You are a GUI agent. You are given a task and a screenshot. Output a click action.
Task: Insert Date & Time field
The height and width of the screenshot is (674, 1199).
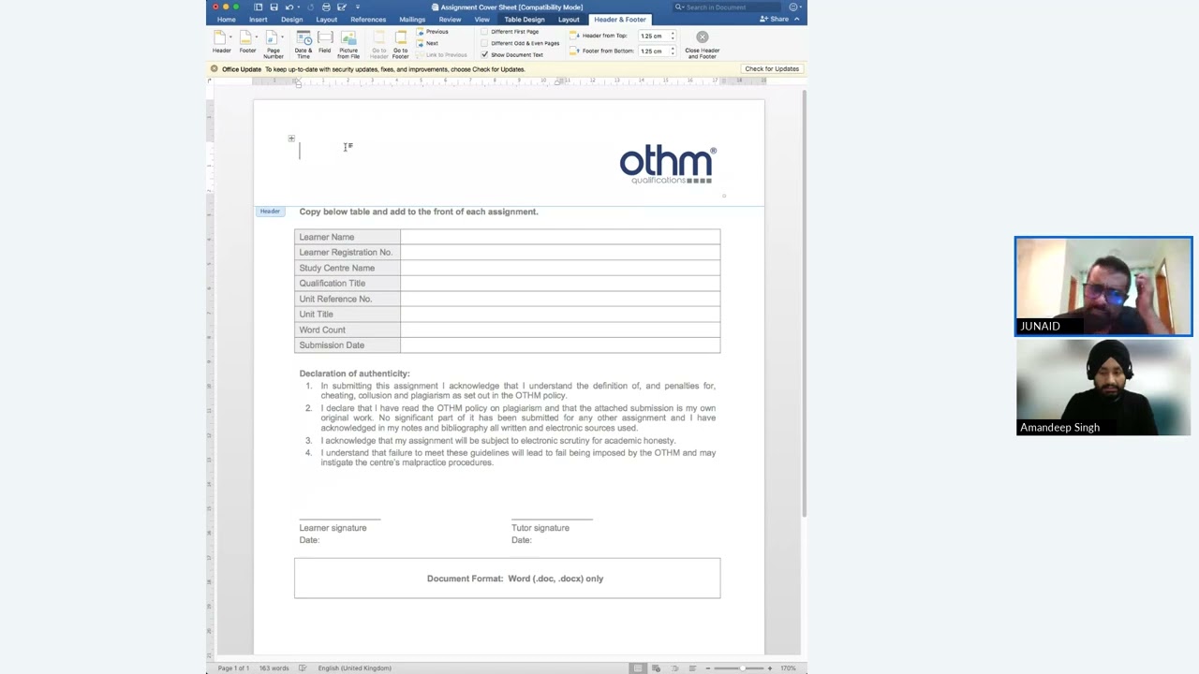pos(303,44)
